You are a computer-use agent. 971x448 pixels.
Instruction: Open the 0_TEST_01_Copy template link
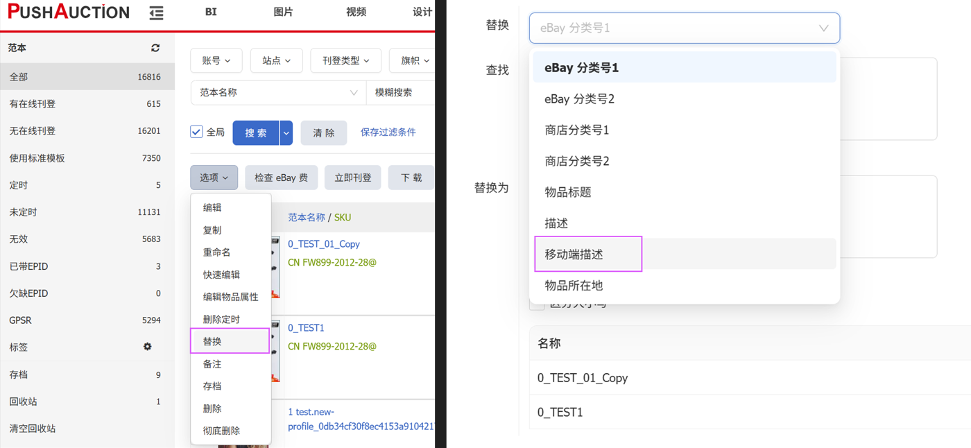324,244
